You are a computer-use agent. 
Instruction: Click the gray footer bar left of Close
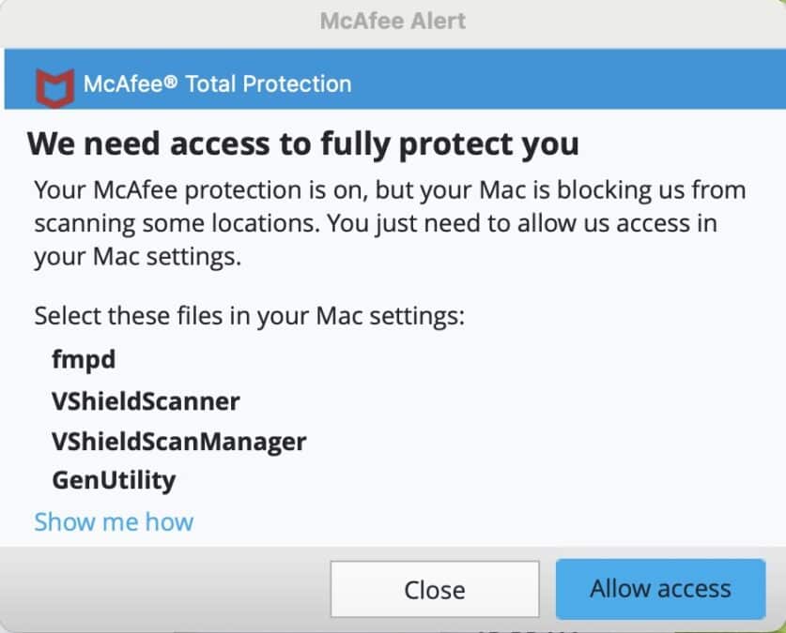(x=165, y=589)
